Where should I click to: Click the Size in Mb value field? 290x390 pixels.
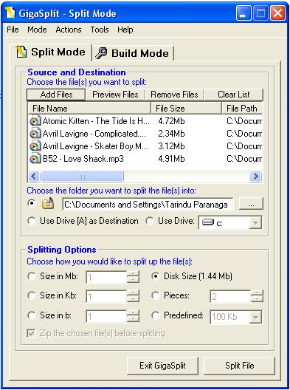[x=106, y=277]
